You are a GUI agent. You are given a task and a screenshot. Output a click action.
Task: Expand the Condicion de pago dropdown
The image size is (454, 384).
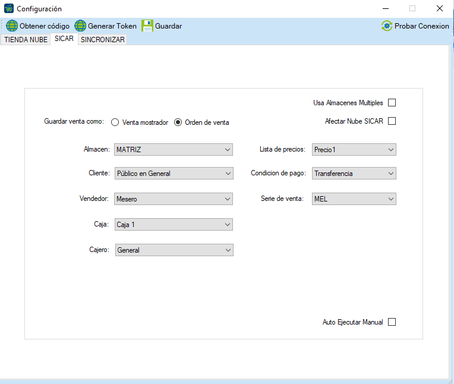(x=354, y=173)
